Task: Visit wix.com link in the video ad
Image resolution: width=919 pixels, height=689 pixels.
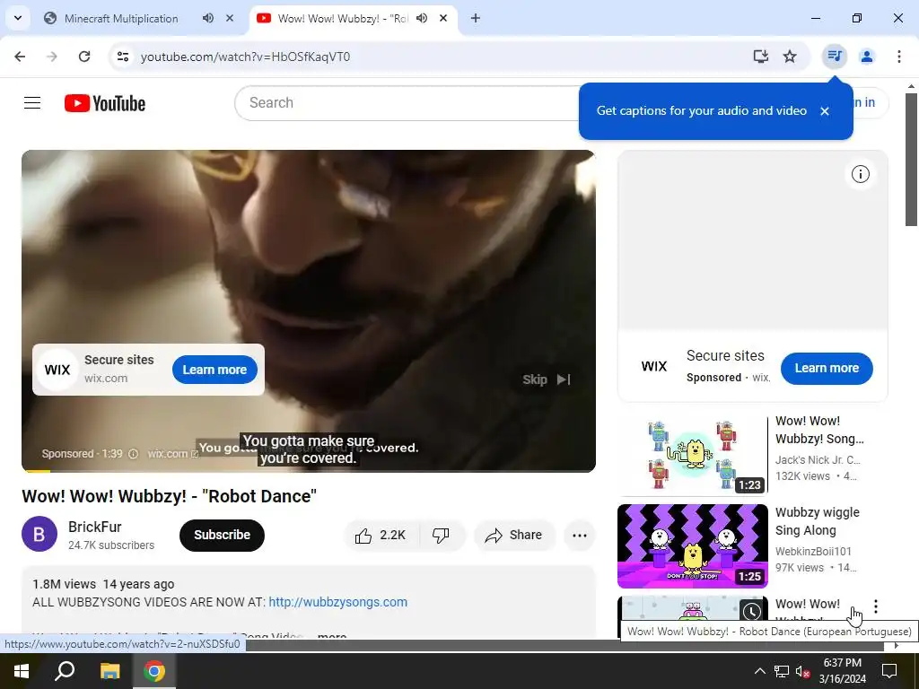Action: click(x=173, y=453)
